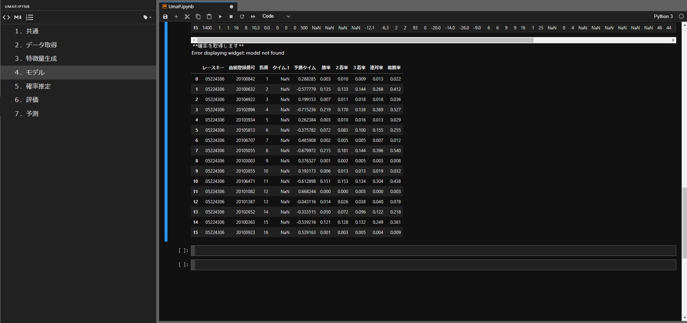Click the predicted time 0.668244

point(307,192)
